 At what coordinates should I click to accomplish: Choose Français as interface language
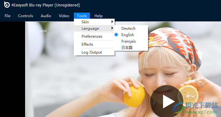pos(128,41)
